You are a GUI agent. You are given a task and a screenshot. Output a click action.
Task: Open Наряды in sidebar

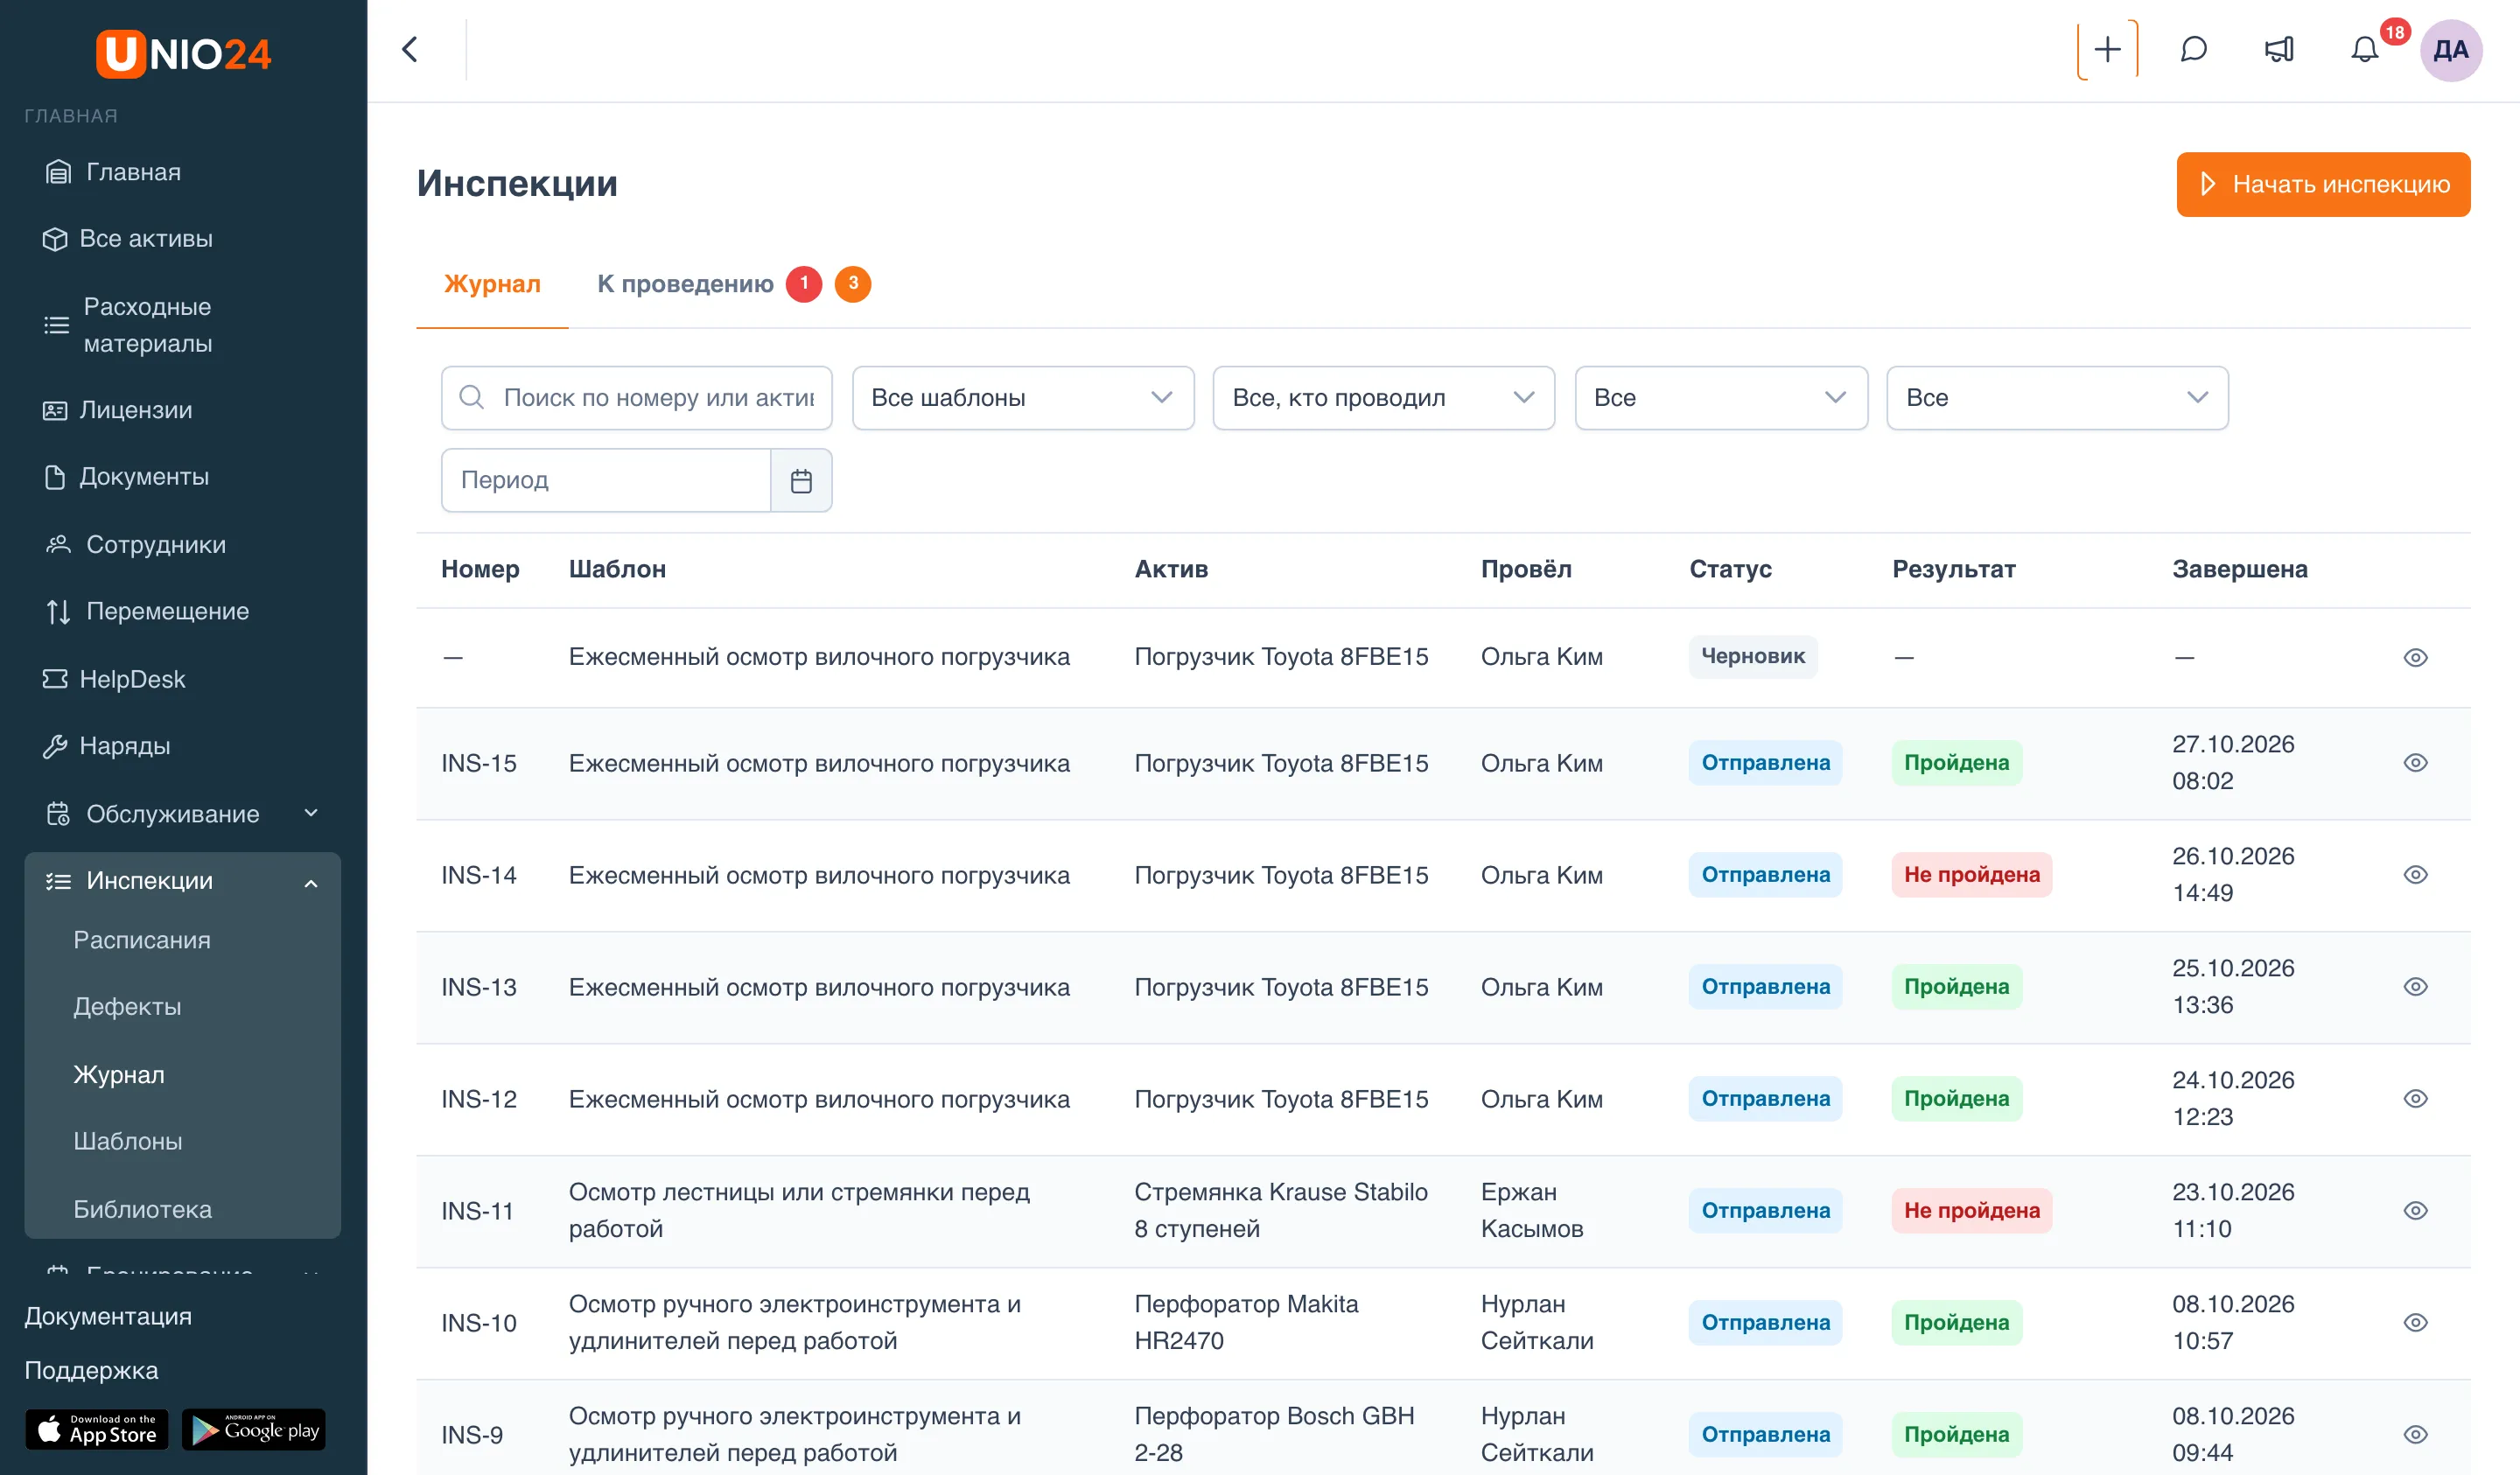106,746
